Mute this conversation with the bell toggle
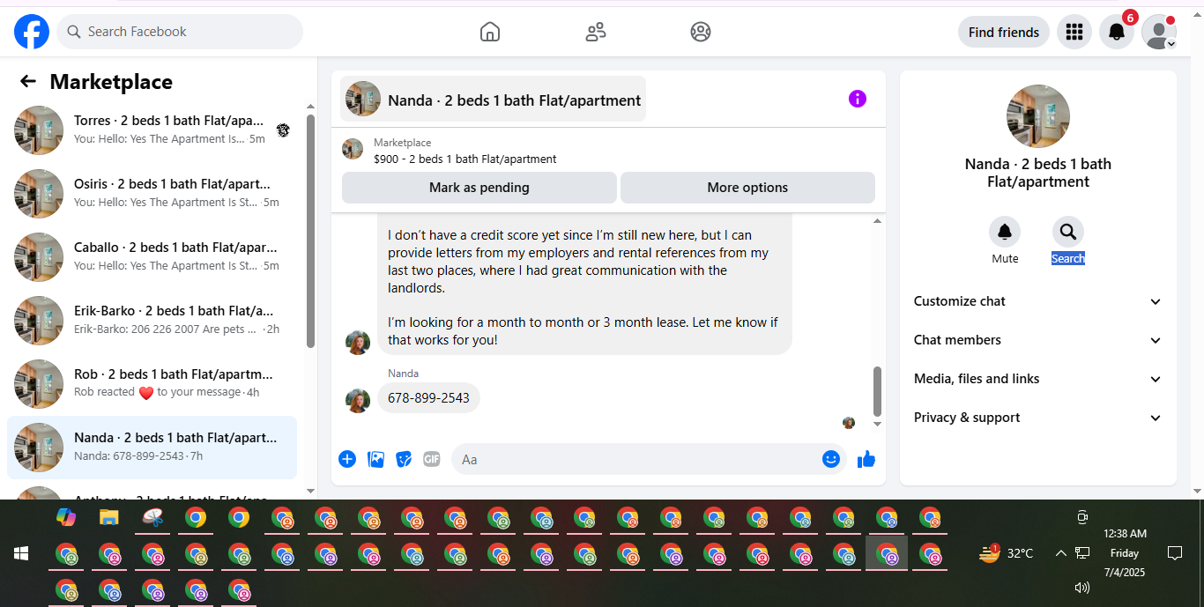 pyautogui.click(x=1005, y=232)
